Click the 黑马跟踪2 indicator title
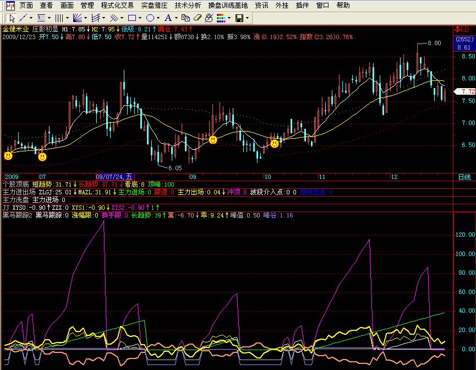 tap(17, 215)
